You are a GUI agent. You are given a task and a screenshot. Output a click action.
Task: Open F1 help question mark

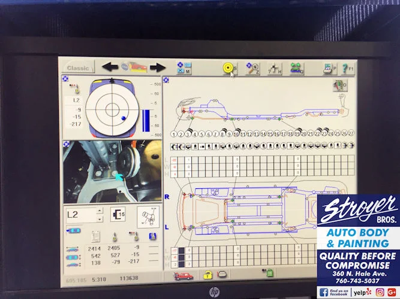[348, 69]
